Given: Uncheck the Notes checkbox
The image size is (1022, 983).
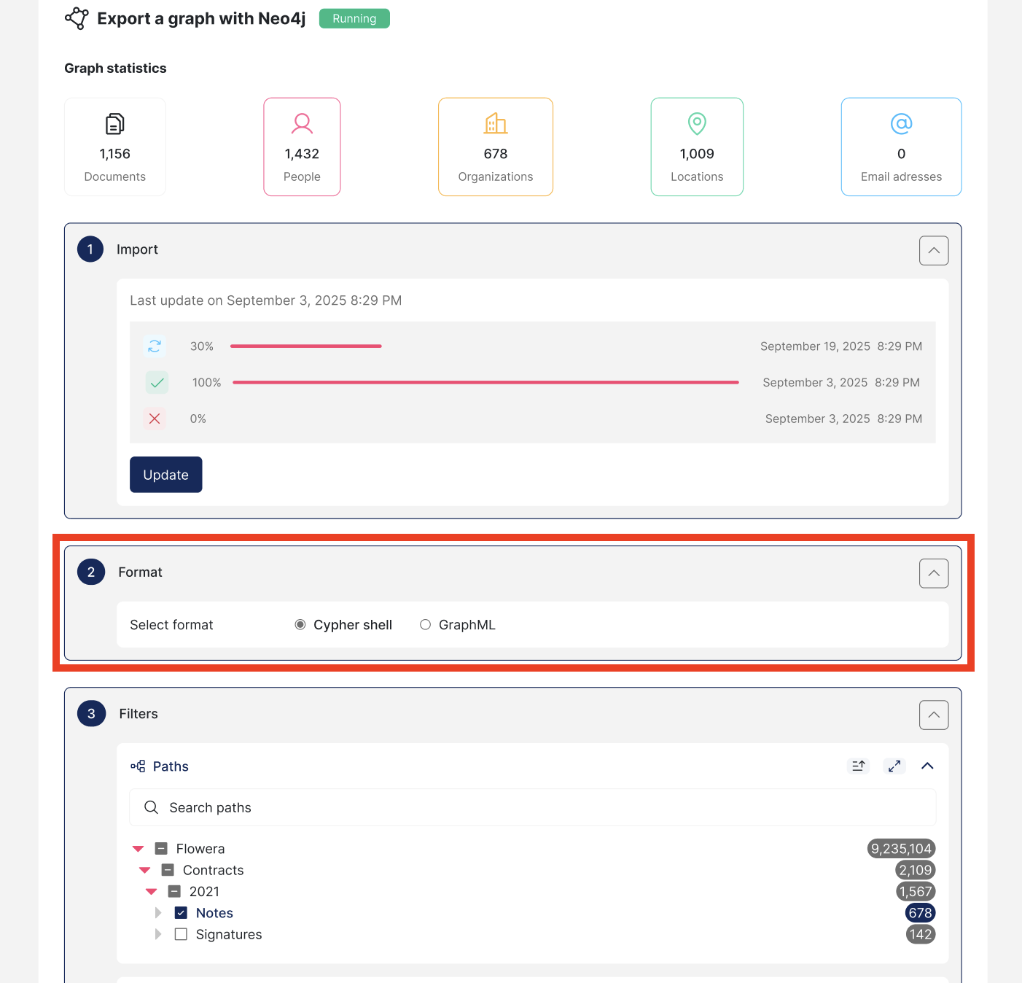Looking at the screenshot, I should (x=180, y=912).
